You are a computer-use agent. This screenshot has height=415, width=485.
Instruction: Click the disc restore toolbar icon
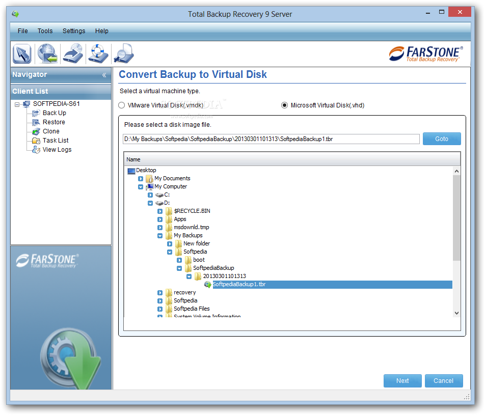[x=73, y=53]
